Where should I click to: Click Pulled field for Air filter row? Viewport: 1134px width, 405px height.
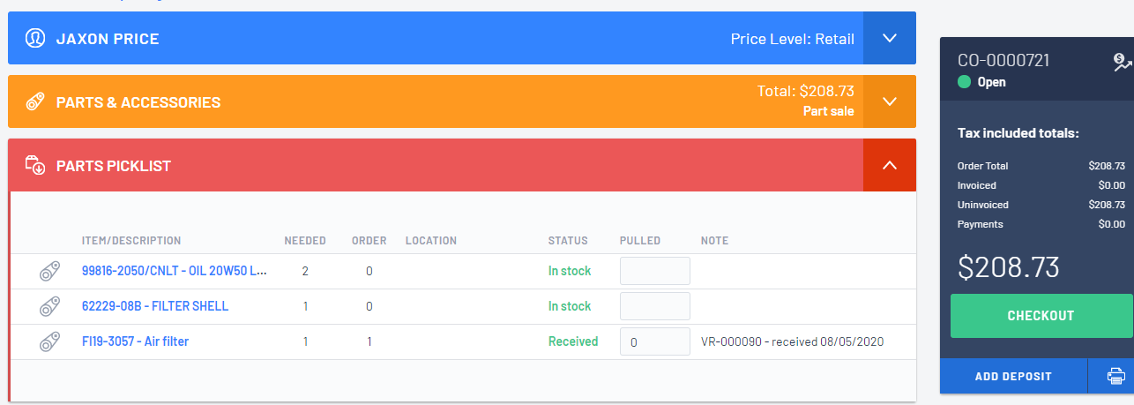pyautogui.click(x=655, y=341)
